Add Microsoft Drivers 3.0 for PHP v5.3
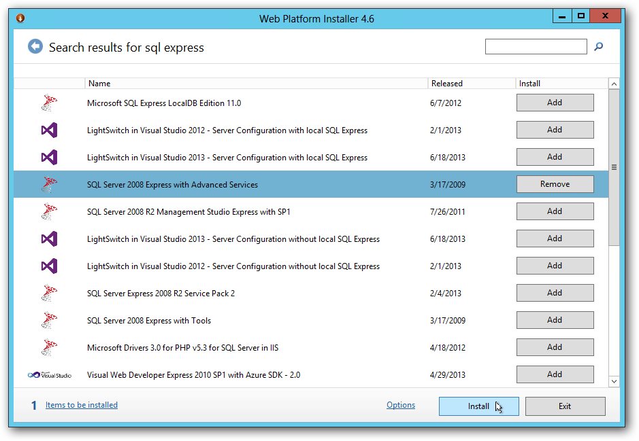 pyautogui.click(x=555, y=347)
